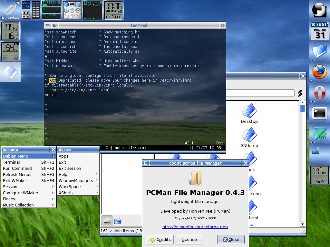Screen dimensions: 330x247
Task: Open the file manager folder in right dock
Action: click(x=319, y=51)
